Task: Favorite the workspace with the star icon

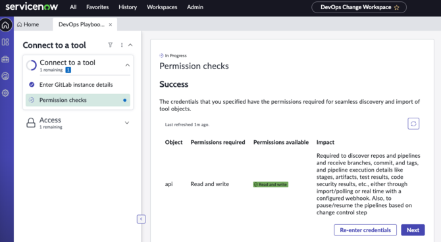Action: tap(396, 8)
